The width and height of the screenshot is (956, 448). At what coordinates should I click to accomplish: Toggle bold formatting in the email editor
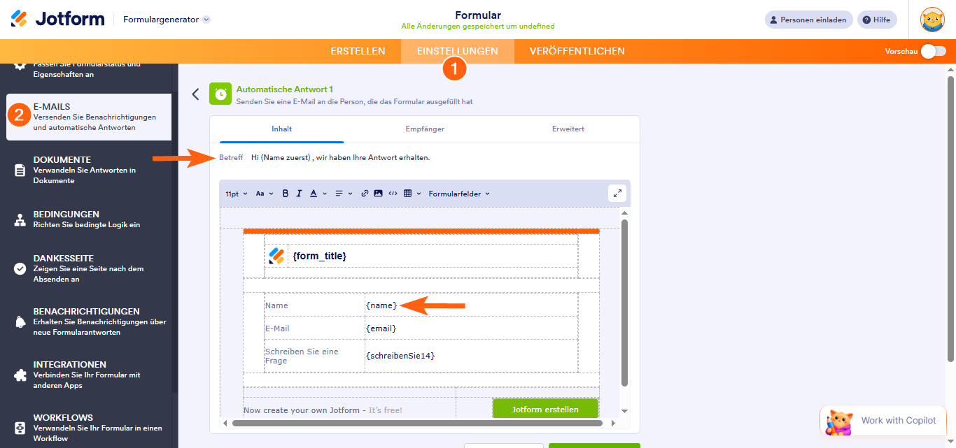(x=286, y=194)
